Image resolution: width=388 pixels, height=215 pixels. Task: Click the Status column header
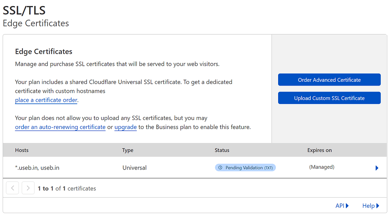[222, 150]
